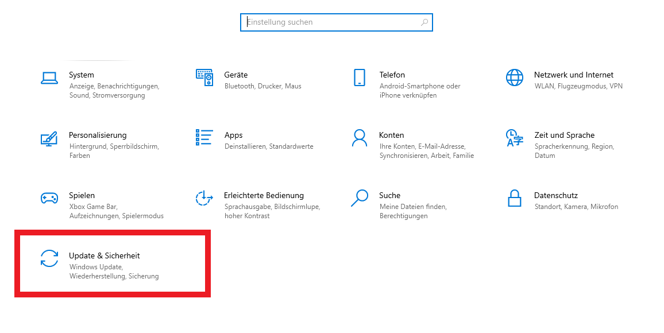Focus the 'Einstellung suchen' search field

tap(336, 22)
